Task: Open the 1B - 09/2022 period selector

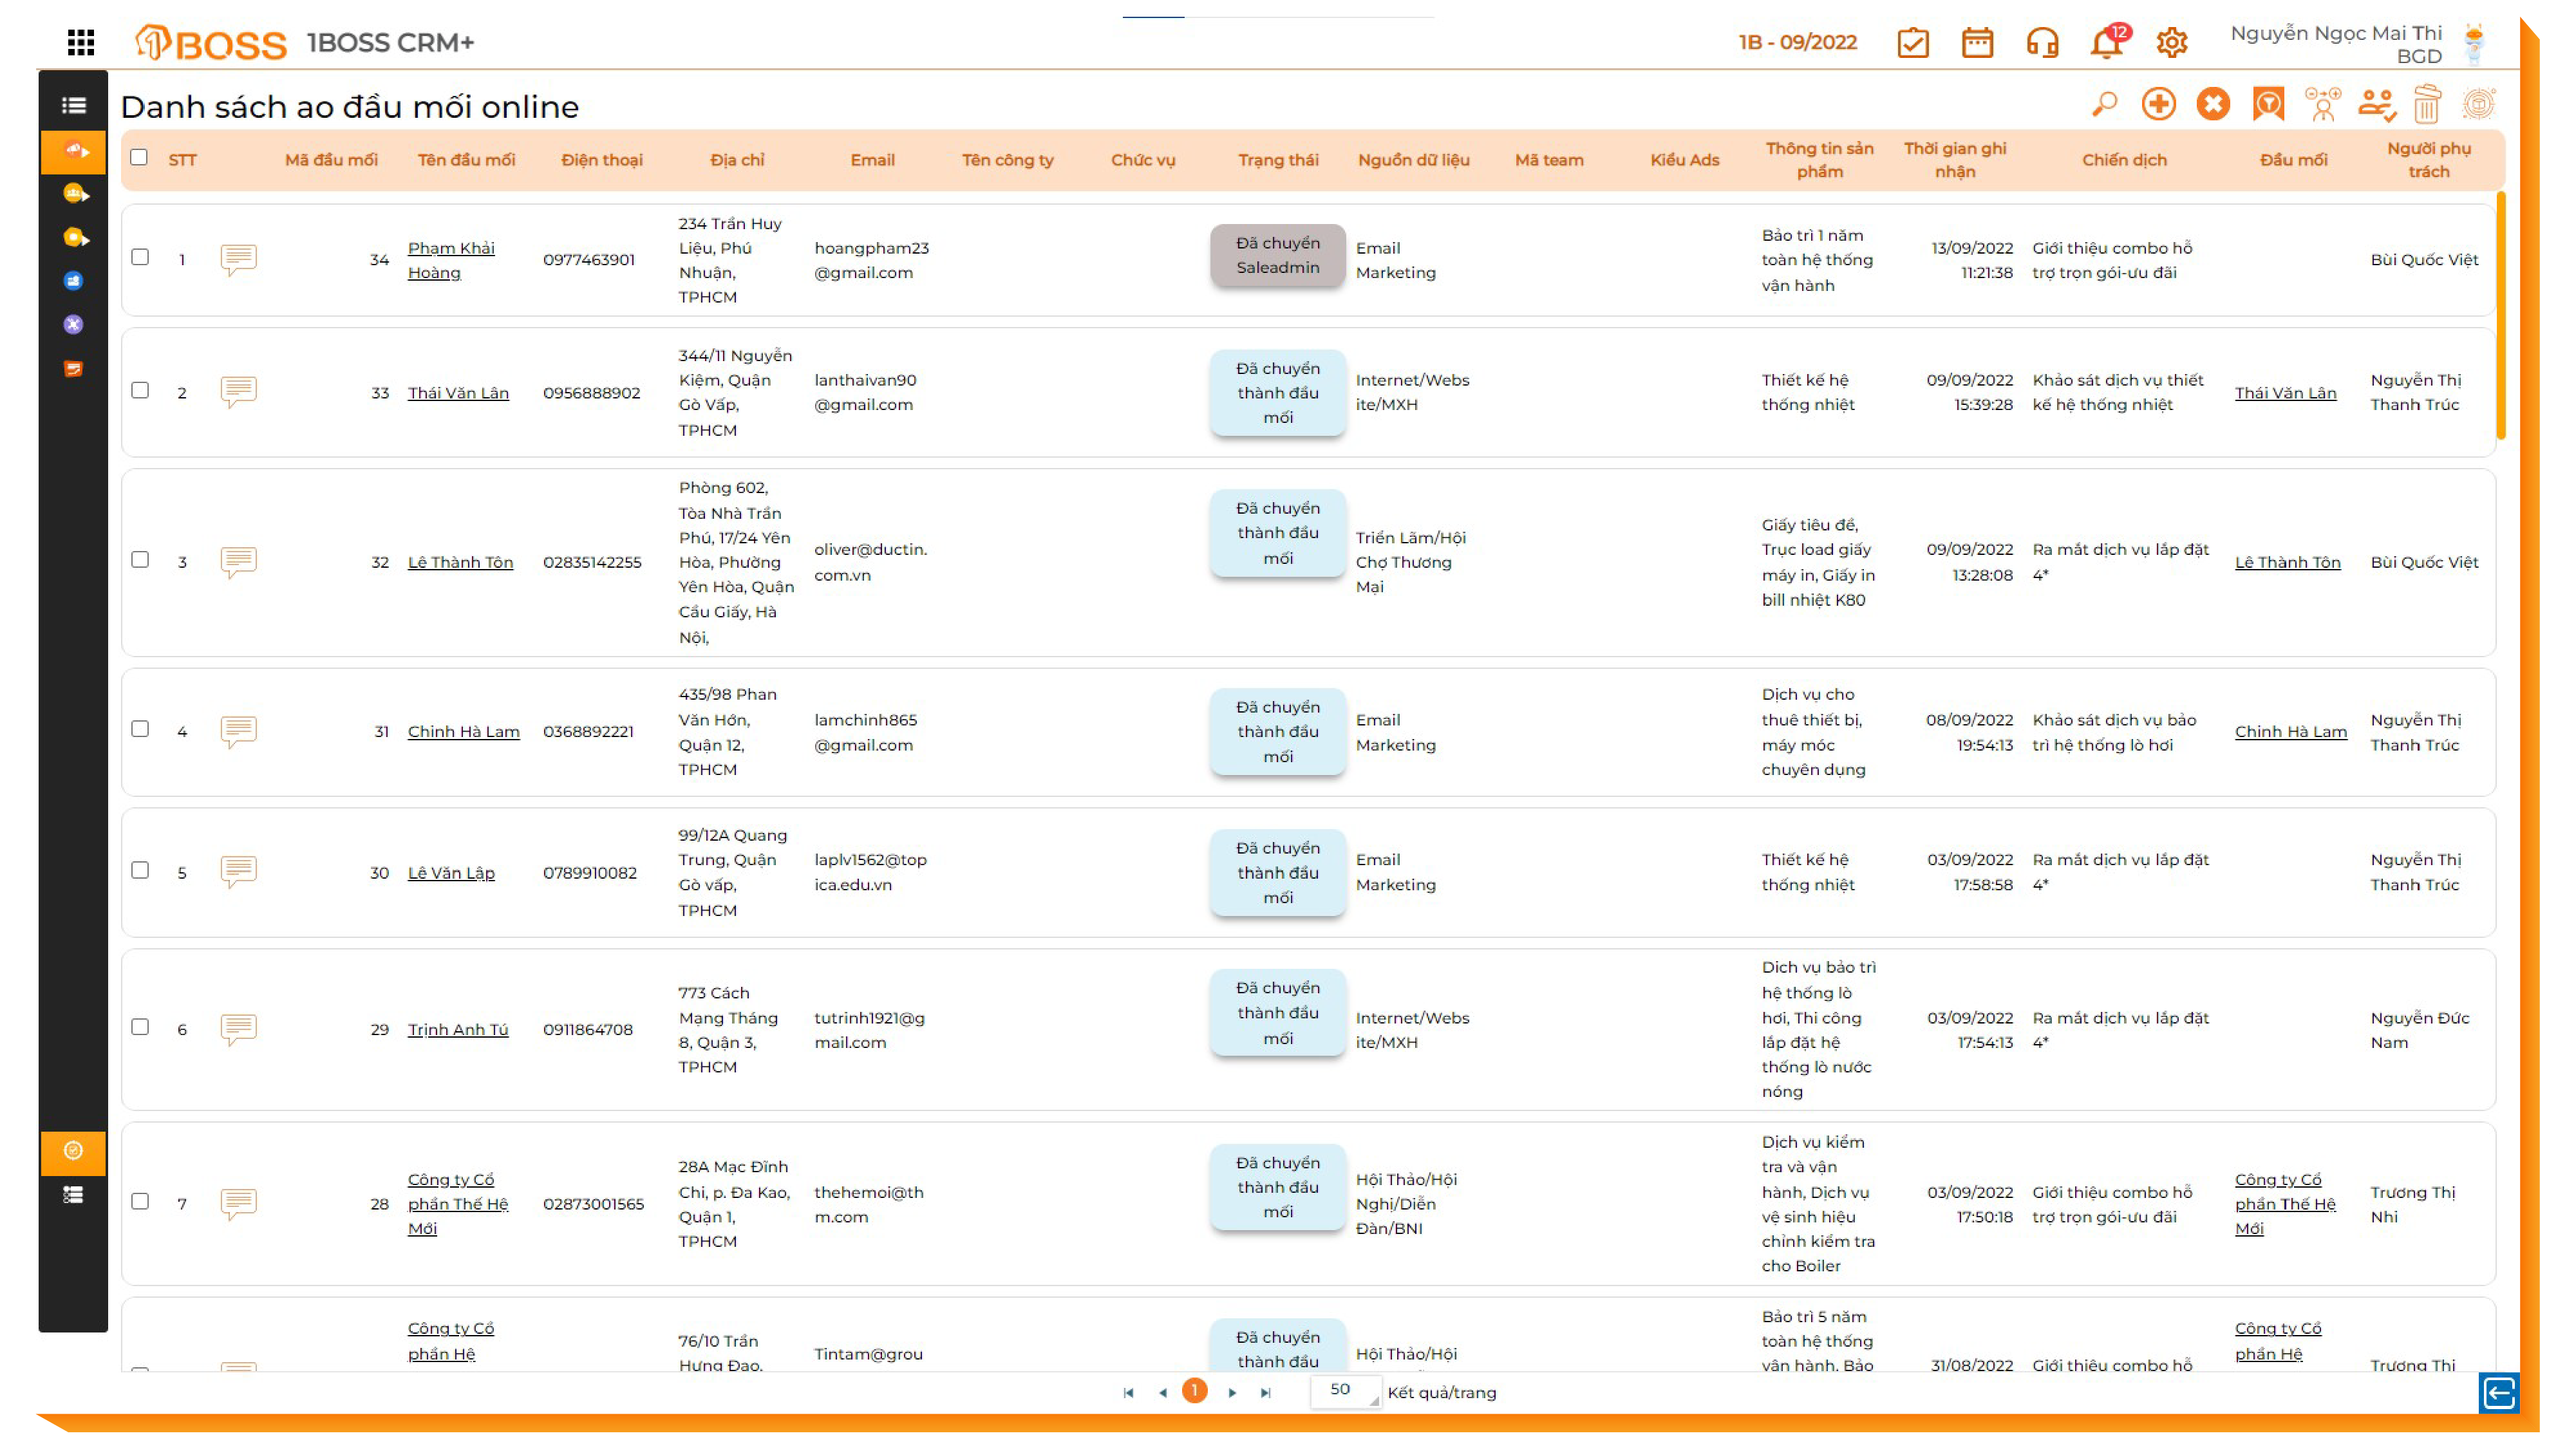Action: coord(1797,42)
